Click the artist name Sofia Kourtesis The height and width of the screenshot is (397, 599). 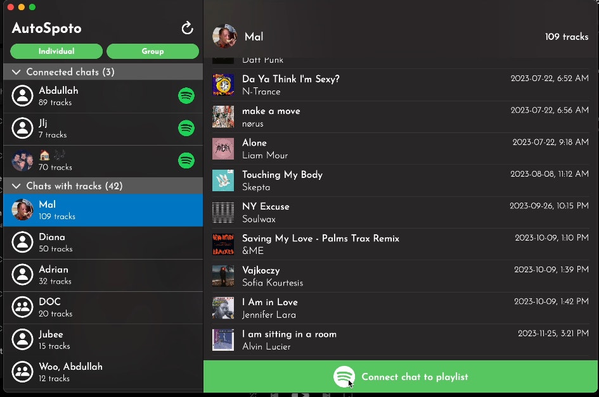coord(273,283)
